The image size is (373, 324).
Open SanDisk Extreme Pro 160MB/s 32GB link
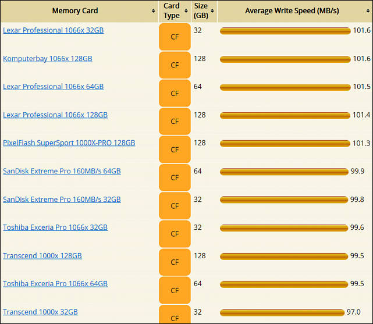click(x=62, y=199)
